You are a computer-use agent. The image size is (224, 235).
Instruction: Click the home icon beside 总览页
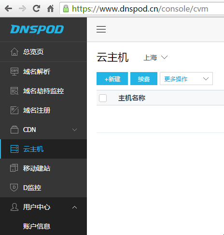pos(14,52)
